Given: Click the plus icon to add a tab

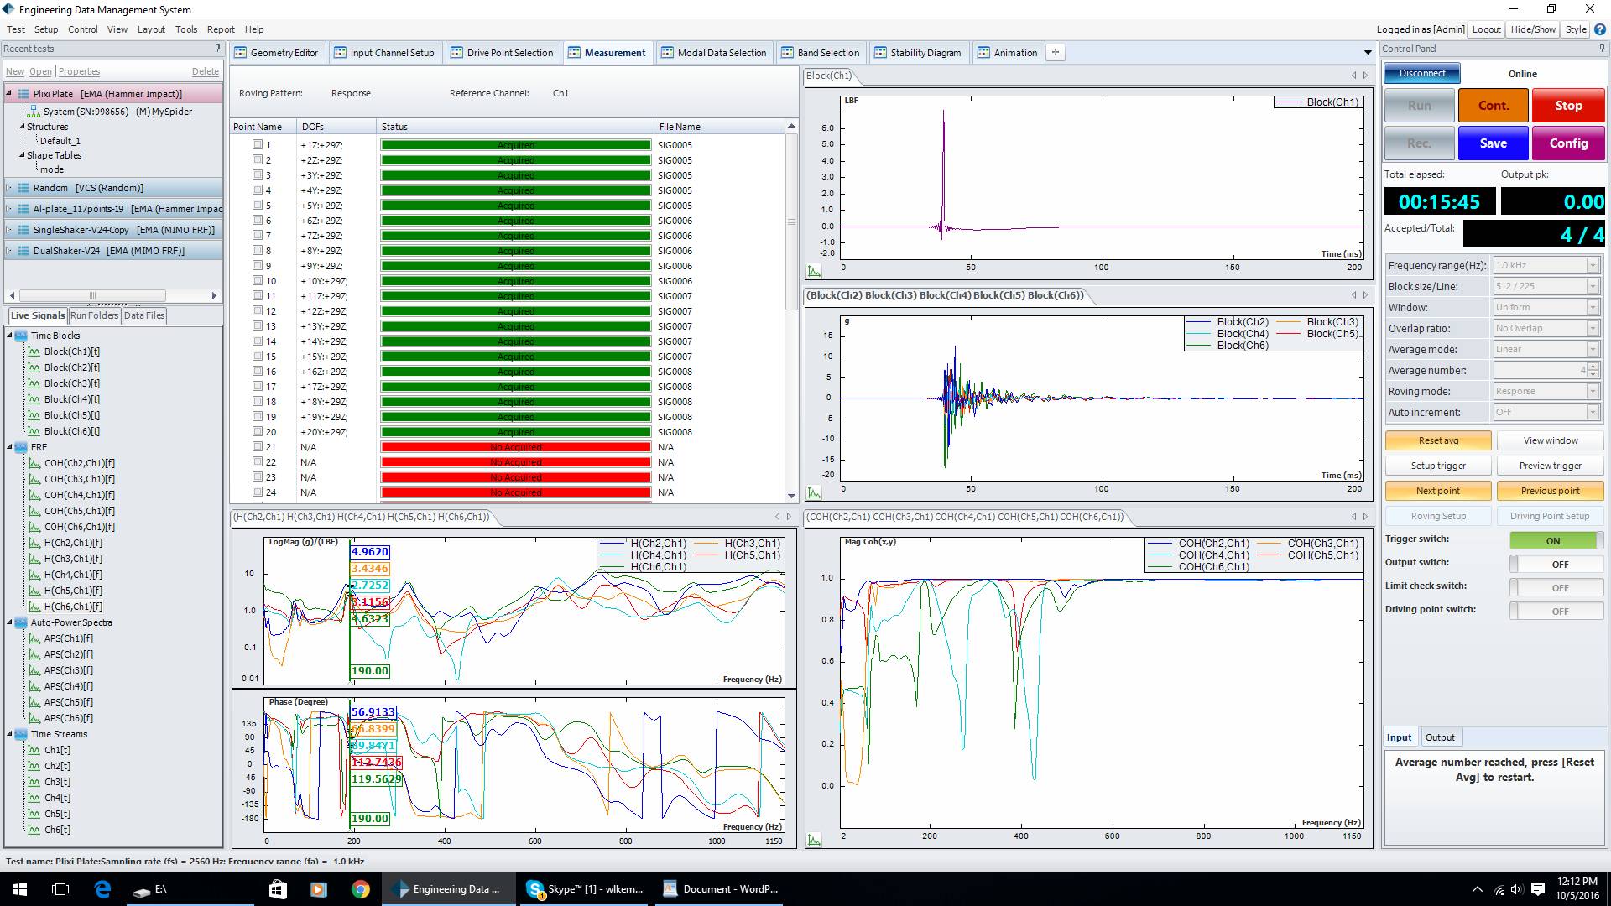Looking at the screenshot, I should tap(1056, 52).
